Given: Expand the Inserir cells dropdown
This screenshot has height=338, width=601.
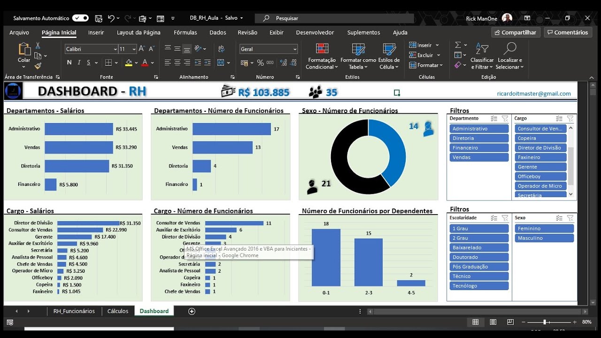Looking at the screenshot, I should 437,45.
